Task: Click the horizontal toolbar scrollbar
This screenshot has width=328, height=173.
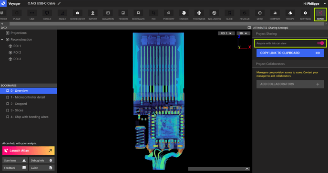Action: 167,24
